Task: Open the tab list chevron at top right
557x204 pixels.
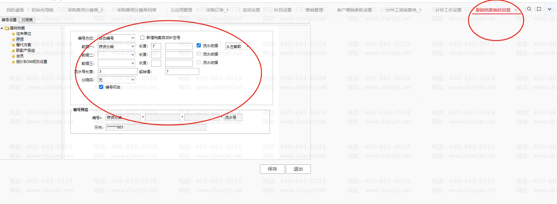Action: click(x=550, y=9)
